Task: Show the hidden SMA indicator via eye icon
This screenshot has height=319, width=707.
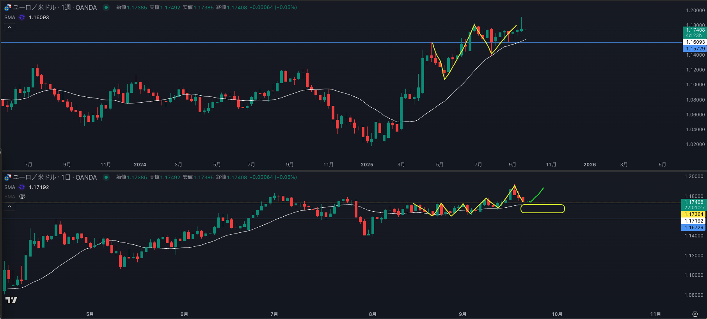Action: [x=22, y=196]
